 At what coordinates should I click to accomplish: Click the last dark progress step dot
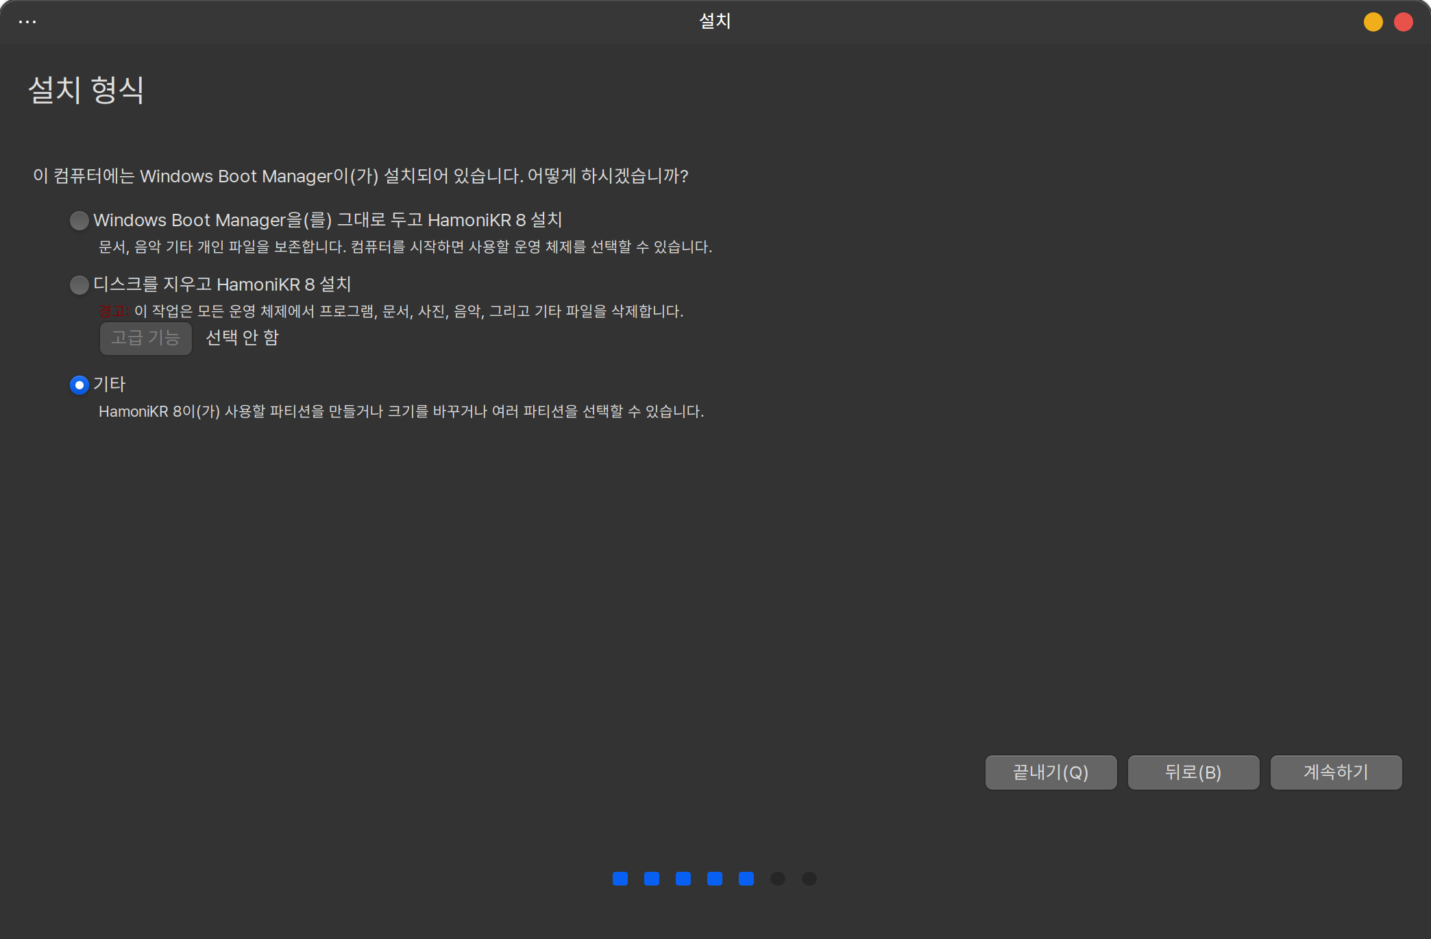(x=809, y=879)
